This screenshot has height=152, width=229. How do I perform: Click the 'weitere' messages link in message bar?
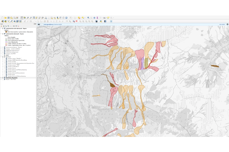(222, 24)
